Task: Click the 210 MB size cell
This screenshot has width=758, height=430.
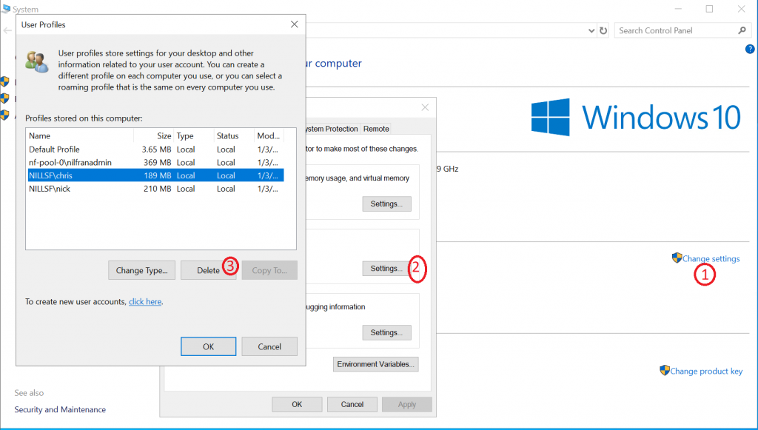Action: coord(158,189)
